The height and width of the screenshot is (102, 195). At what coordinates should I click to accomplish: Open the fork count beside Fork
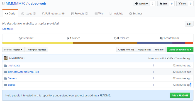pyautogui.click(x=191, y=4)
